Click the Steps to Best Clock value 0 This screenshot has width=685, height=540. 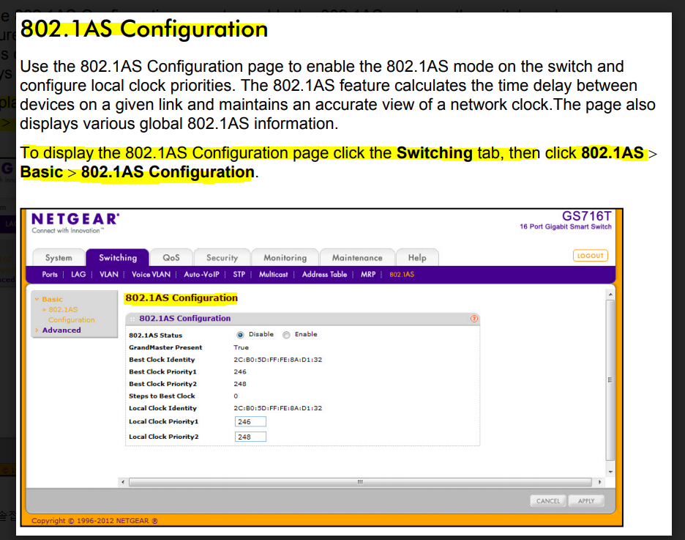pos(236,396)
